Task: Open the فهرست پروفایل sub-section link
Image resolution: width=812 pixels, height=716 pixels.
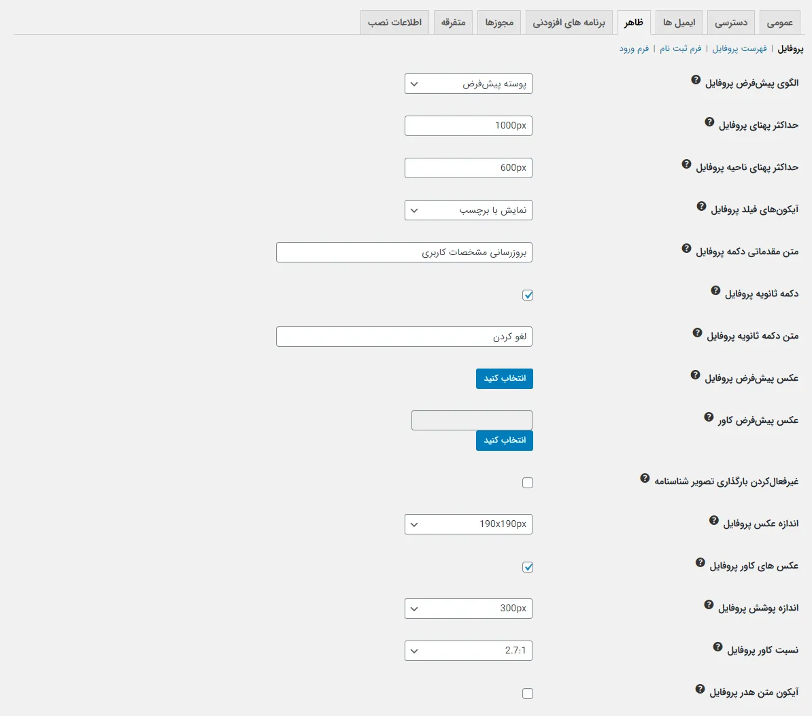Action: point(739,49)
